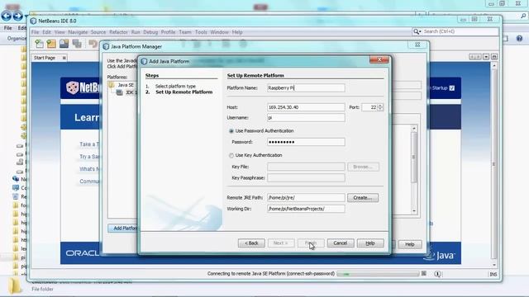Click the Port number field
Viewport: 529px width, 297px height.
click(x=369, y=107)
